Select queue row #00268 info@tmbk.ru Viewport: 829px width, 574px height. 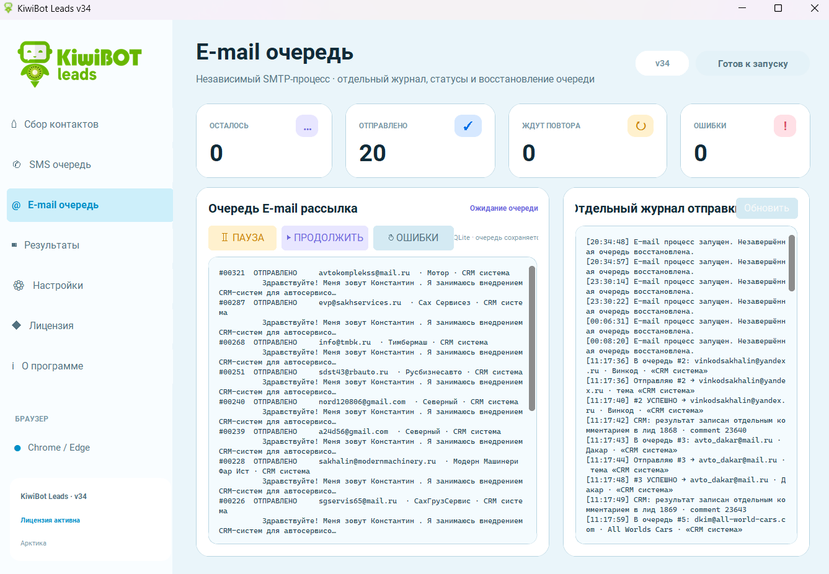click(x=371, y=352)
